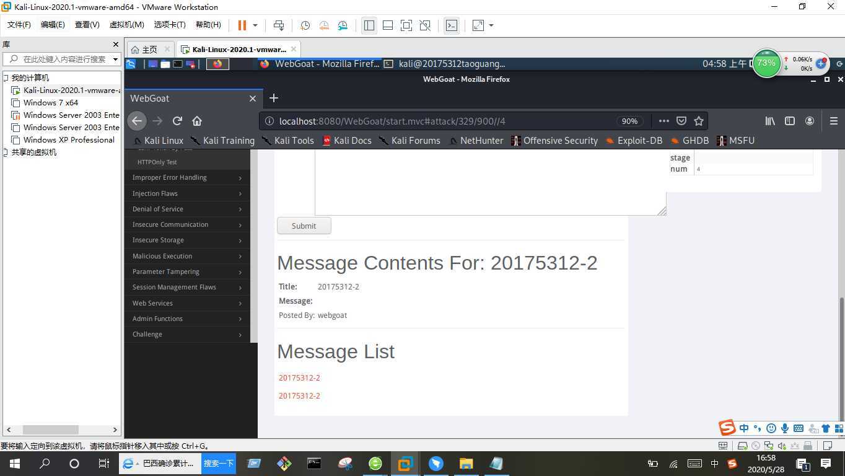Expand the Denial of Service category
Screen dimensions: 845x476
[187, 209]
